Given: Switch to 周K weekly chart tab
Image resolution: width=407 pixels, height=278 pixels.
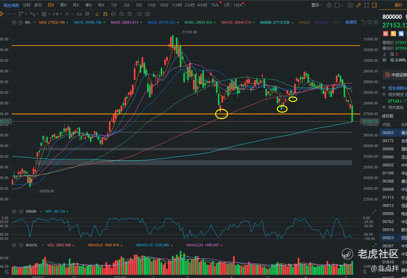Looking at the screenshot, I should pyautogui.click(x=63, y=5).
